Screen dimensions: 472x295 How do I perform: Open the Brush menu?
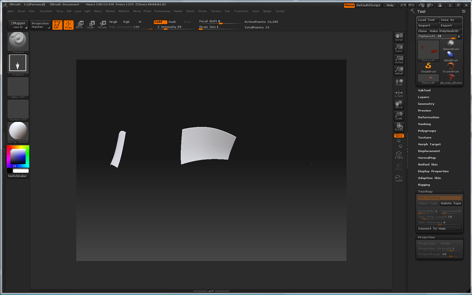pyautogui.click(x=21, y=11)
